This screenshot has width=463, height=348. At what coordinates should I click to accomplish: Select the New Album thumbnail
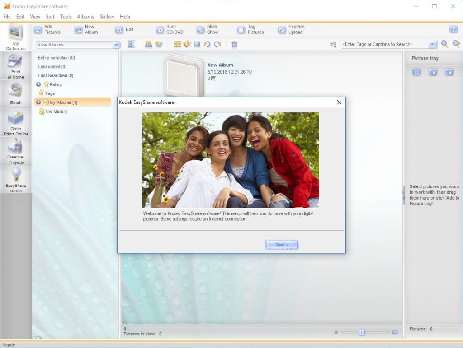tap(184, 75)
